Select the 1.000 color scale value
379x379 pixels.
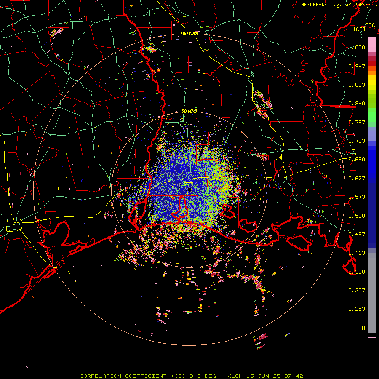pyautogui.click(x=357, y=47)
